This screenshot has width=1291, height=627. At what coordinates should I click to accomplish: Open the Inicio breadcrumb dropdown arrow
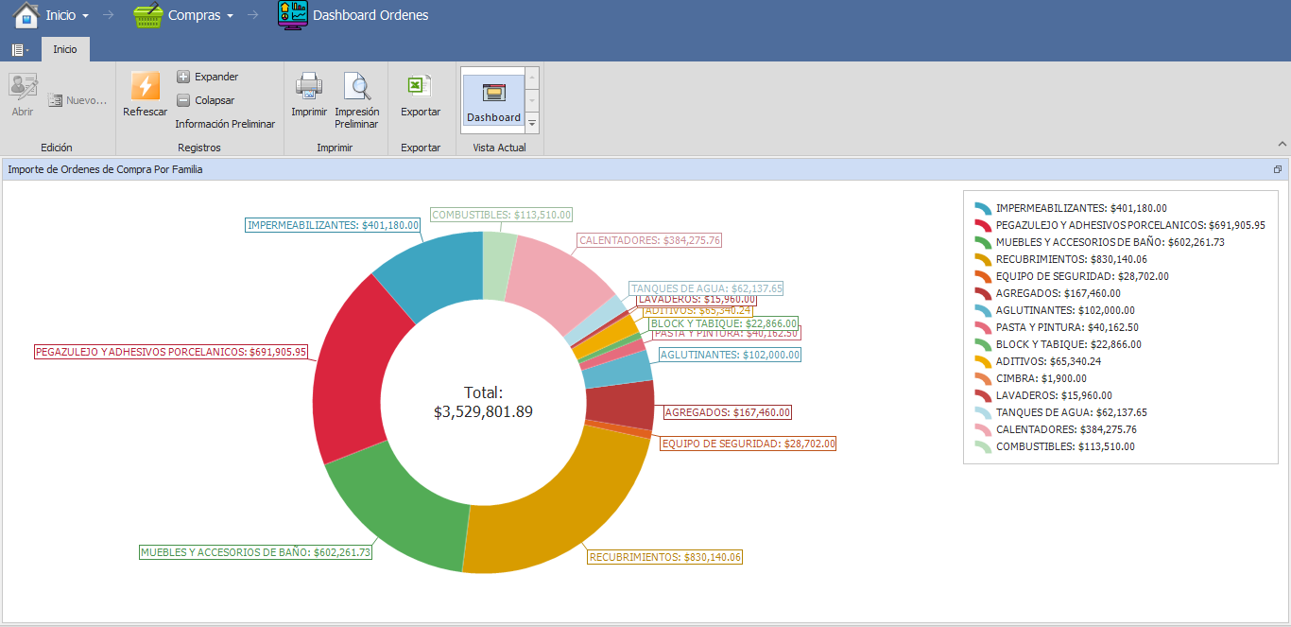click(x=86, y=16)
